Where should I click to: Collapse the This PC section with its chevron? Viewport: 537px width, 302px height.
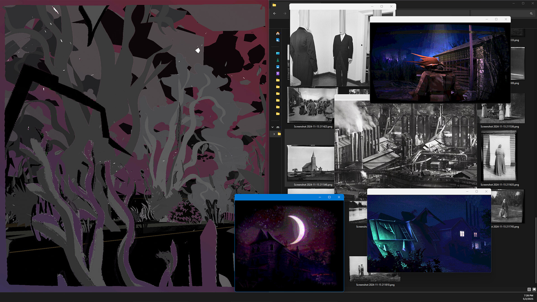point(272,127)
